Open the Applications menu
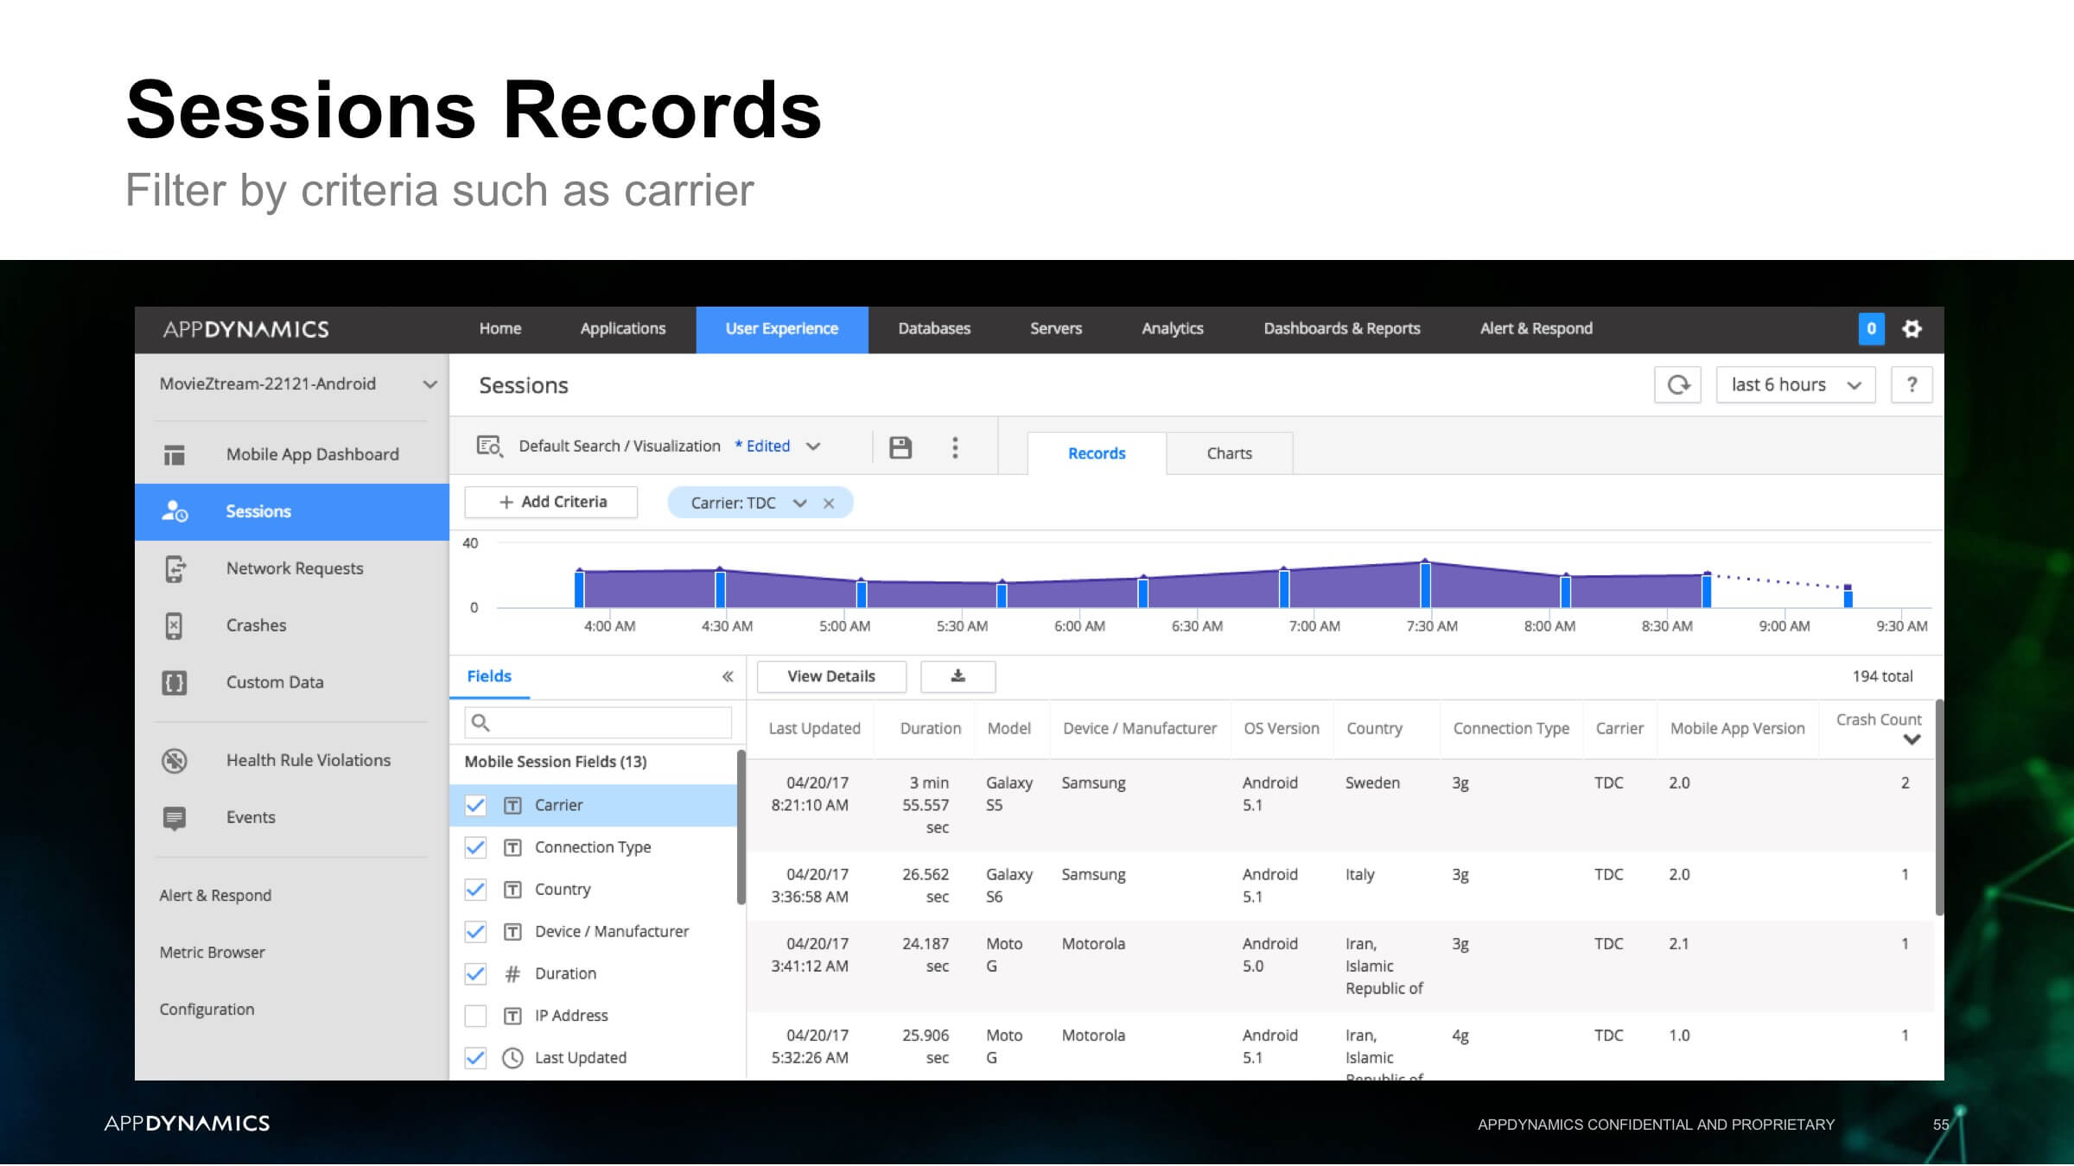The height and width of the screenshot is (1166, 2074). pyautogui.click(x=623, y=329)
